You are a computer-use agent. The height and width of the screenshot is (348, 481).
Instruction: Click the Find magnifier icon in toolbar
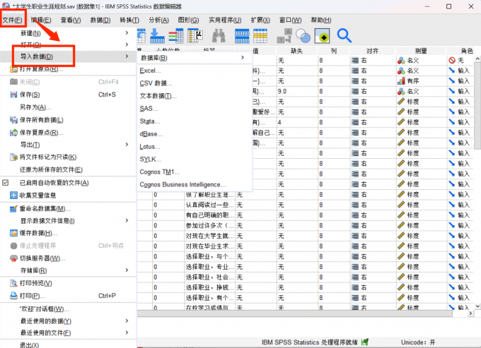344,35
